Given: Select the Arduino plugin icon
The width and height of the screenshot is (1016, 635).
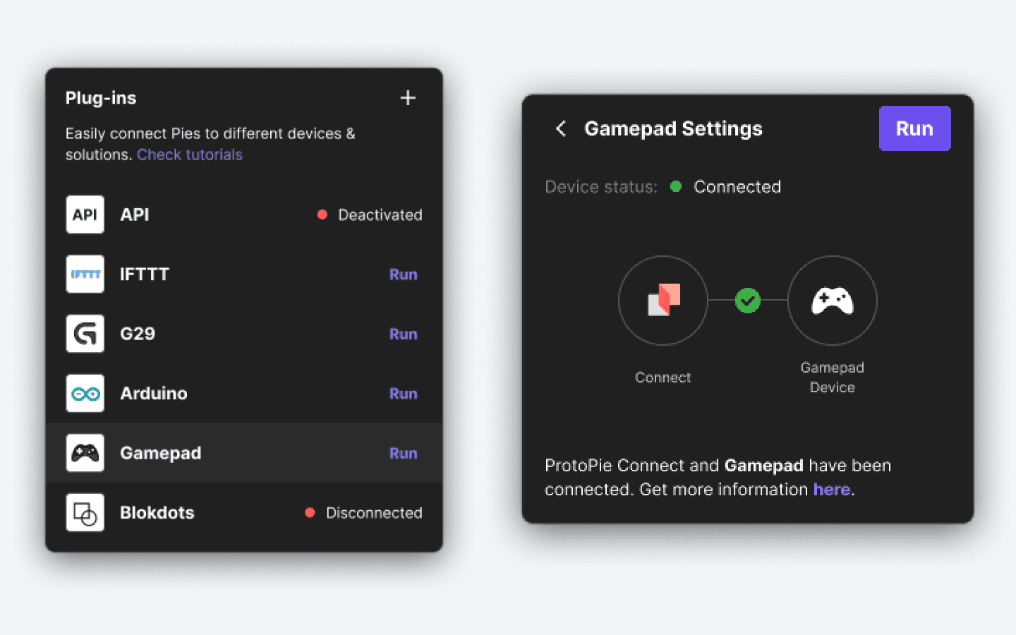Looking at the screenshot, I should click(x=84, y=393).
